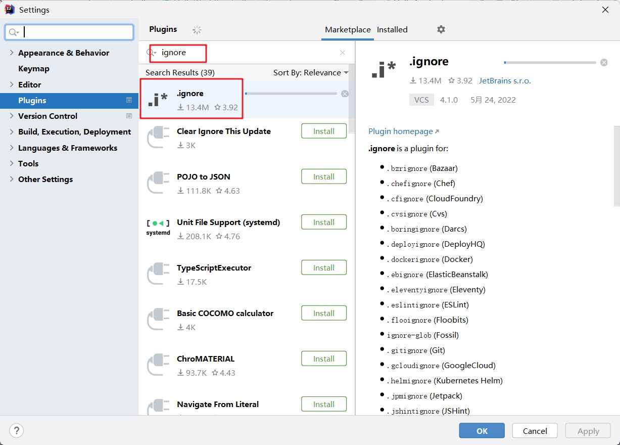Click the POJO to JSON plug icon

[158, 184]
